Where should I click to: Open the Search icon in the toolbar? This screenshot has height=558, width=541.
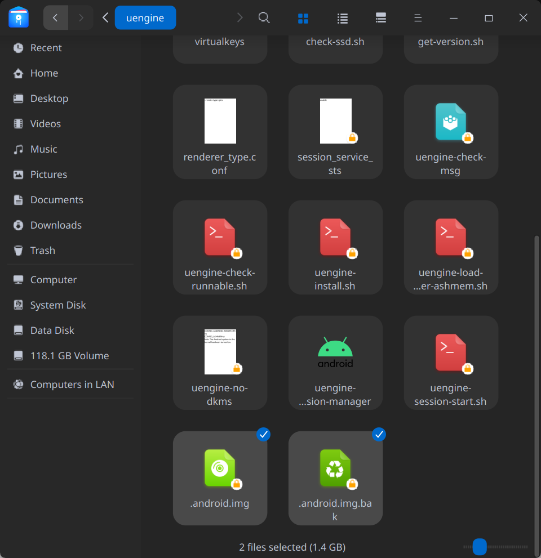tap(264, 17)
